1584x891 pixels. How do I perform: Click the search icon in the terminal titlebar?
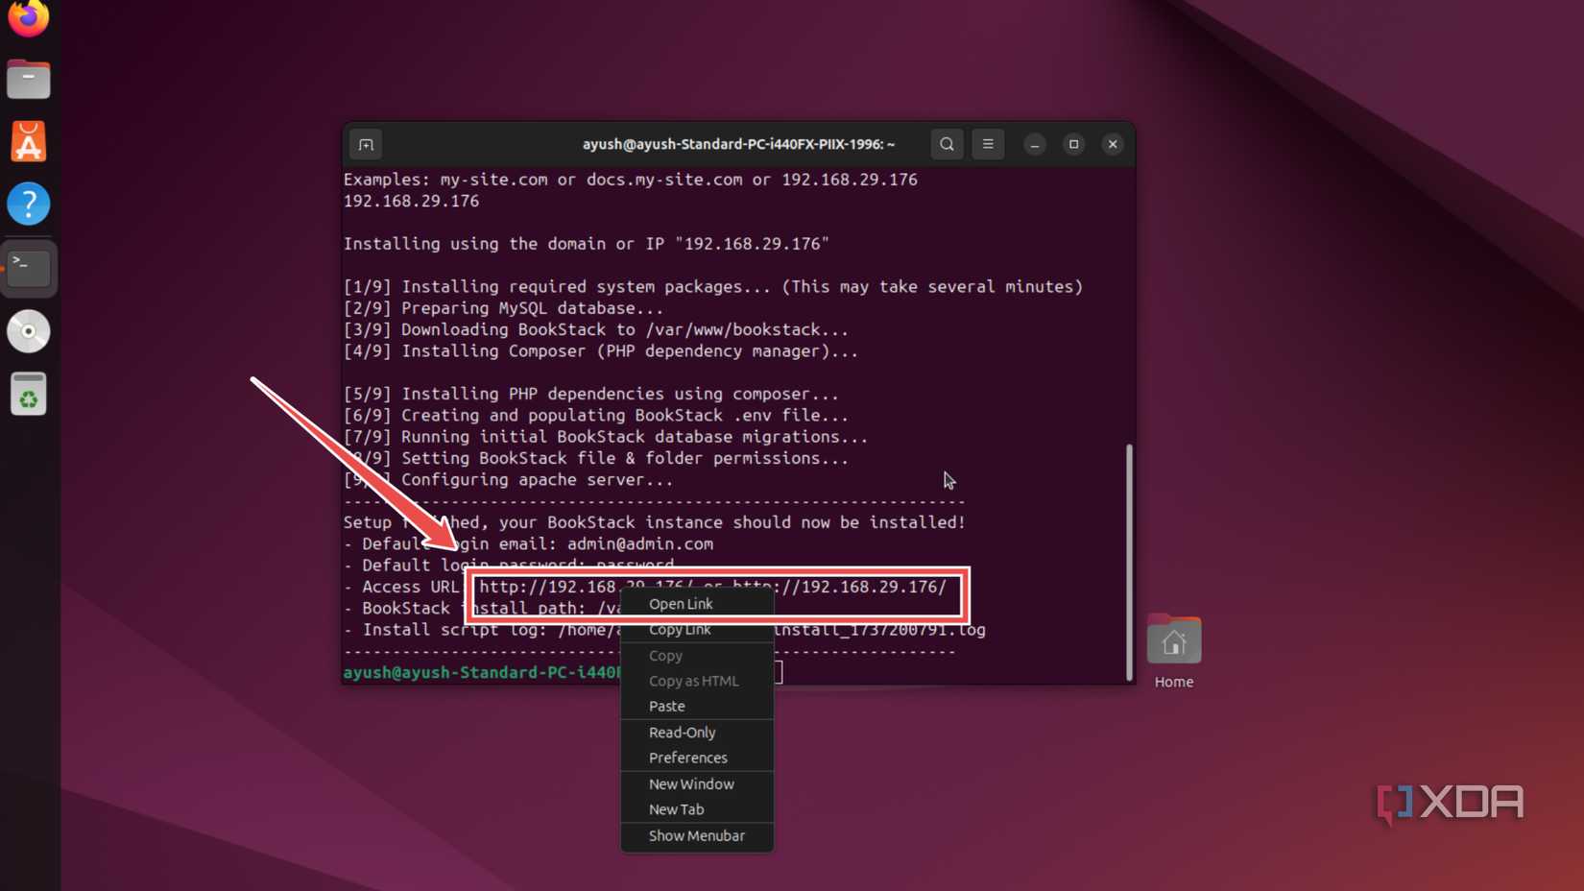coord(946,144)
